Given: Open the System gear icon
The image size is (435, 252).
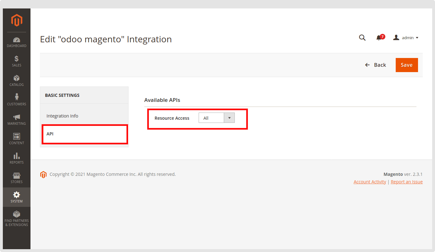Looking at the screenshot, I should (17, 195).
